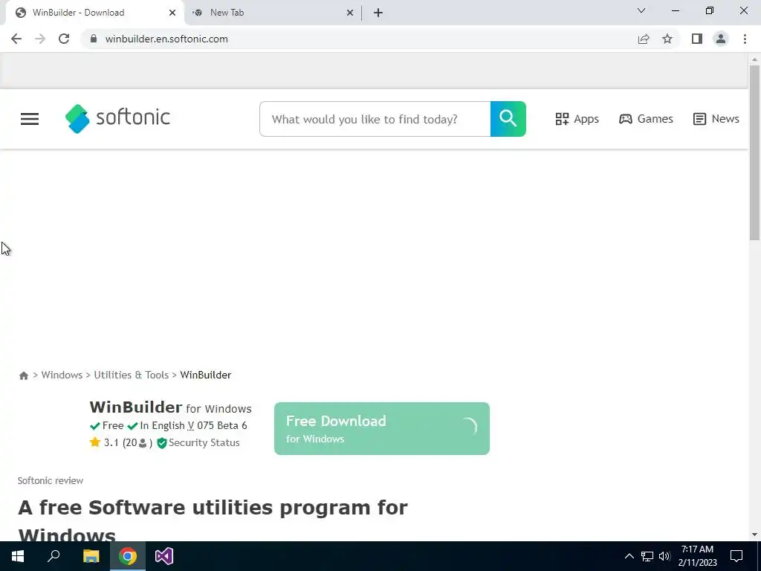Screen dimensions: 761x571
Task: Bookmark this page with the star icon
Action: point(667,39)
